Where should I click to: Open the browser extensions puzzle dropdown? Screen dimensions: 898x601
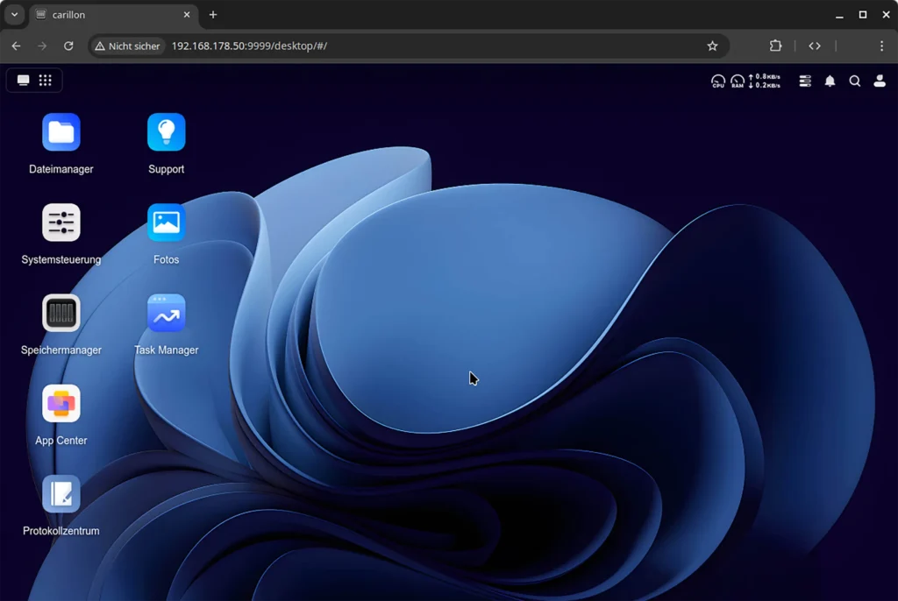coord(775,46)
